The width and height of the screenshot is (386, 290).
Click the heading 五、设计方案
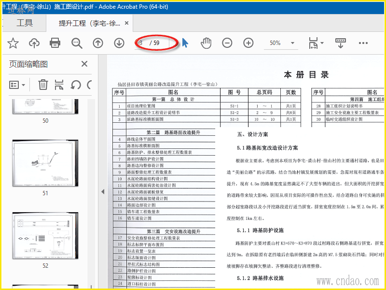pos(252,134)
